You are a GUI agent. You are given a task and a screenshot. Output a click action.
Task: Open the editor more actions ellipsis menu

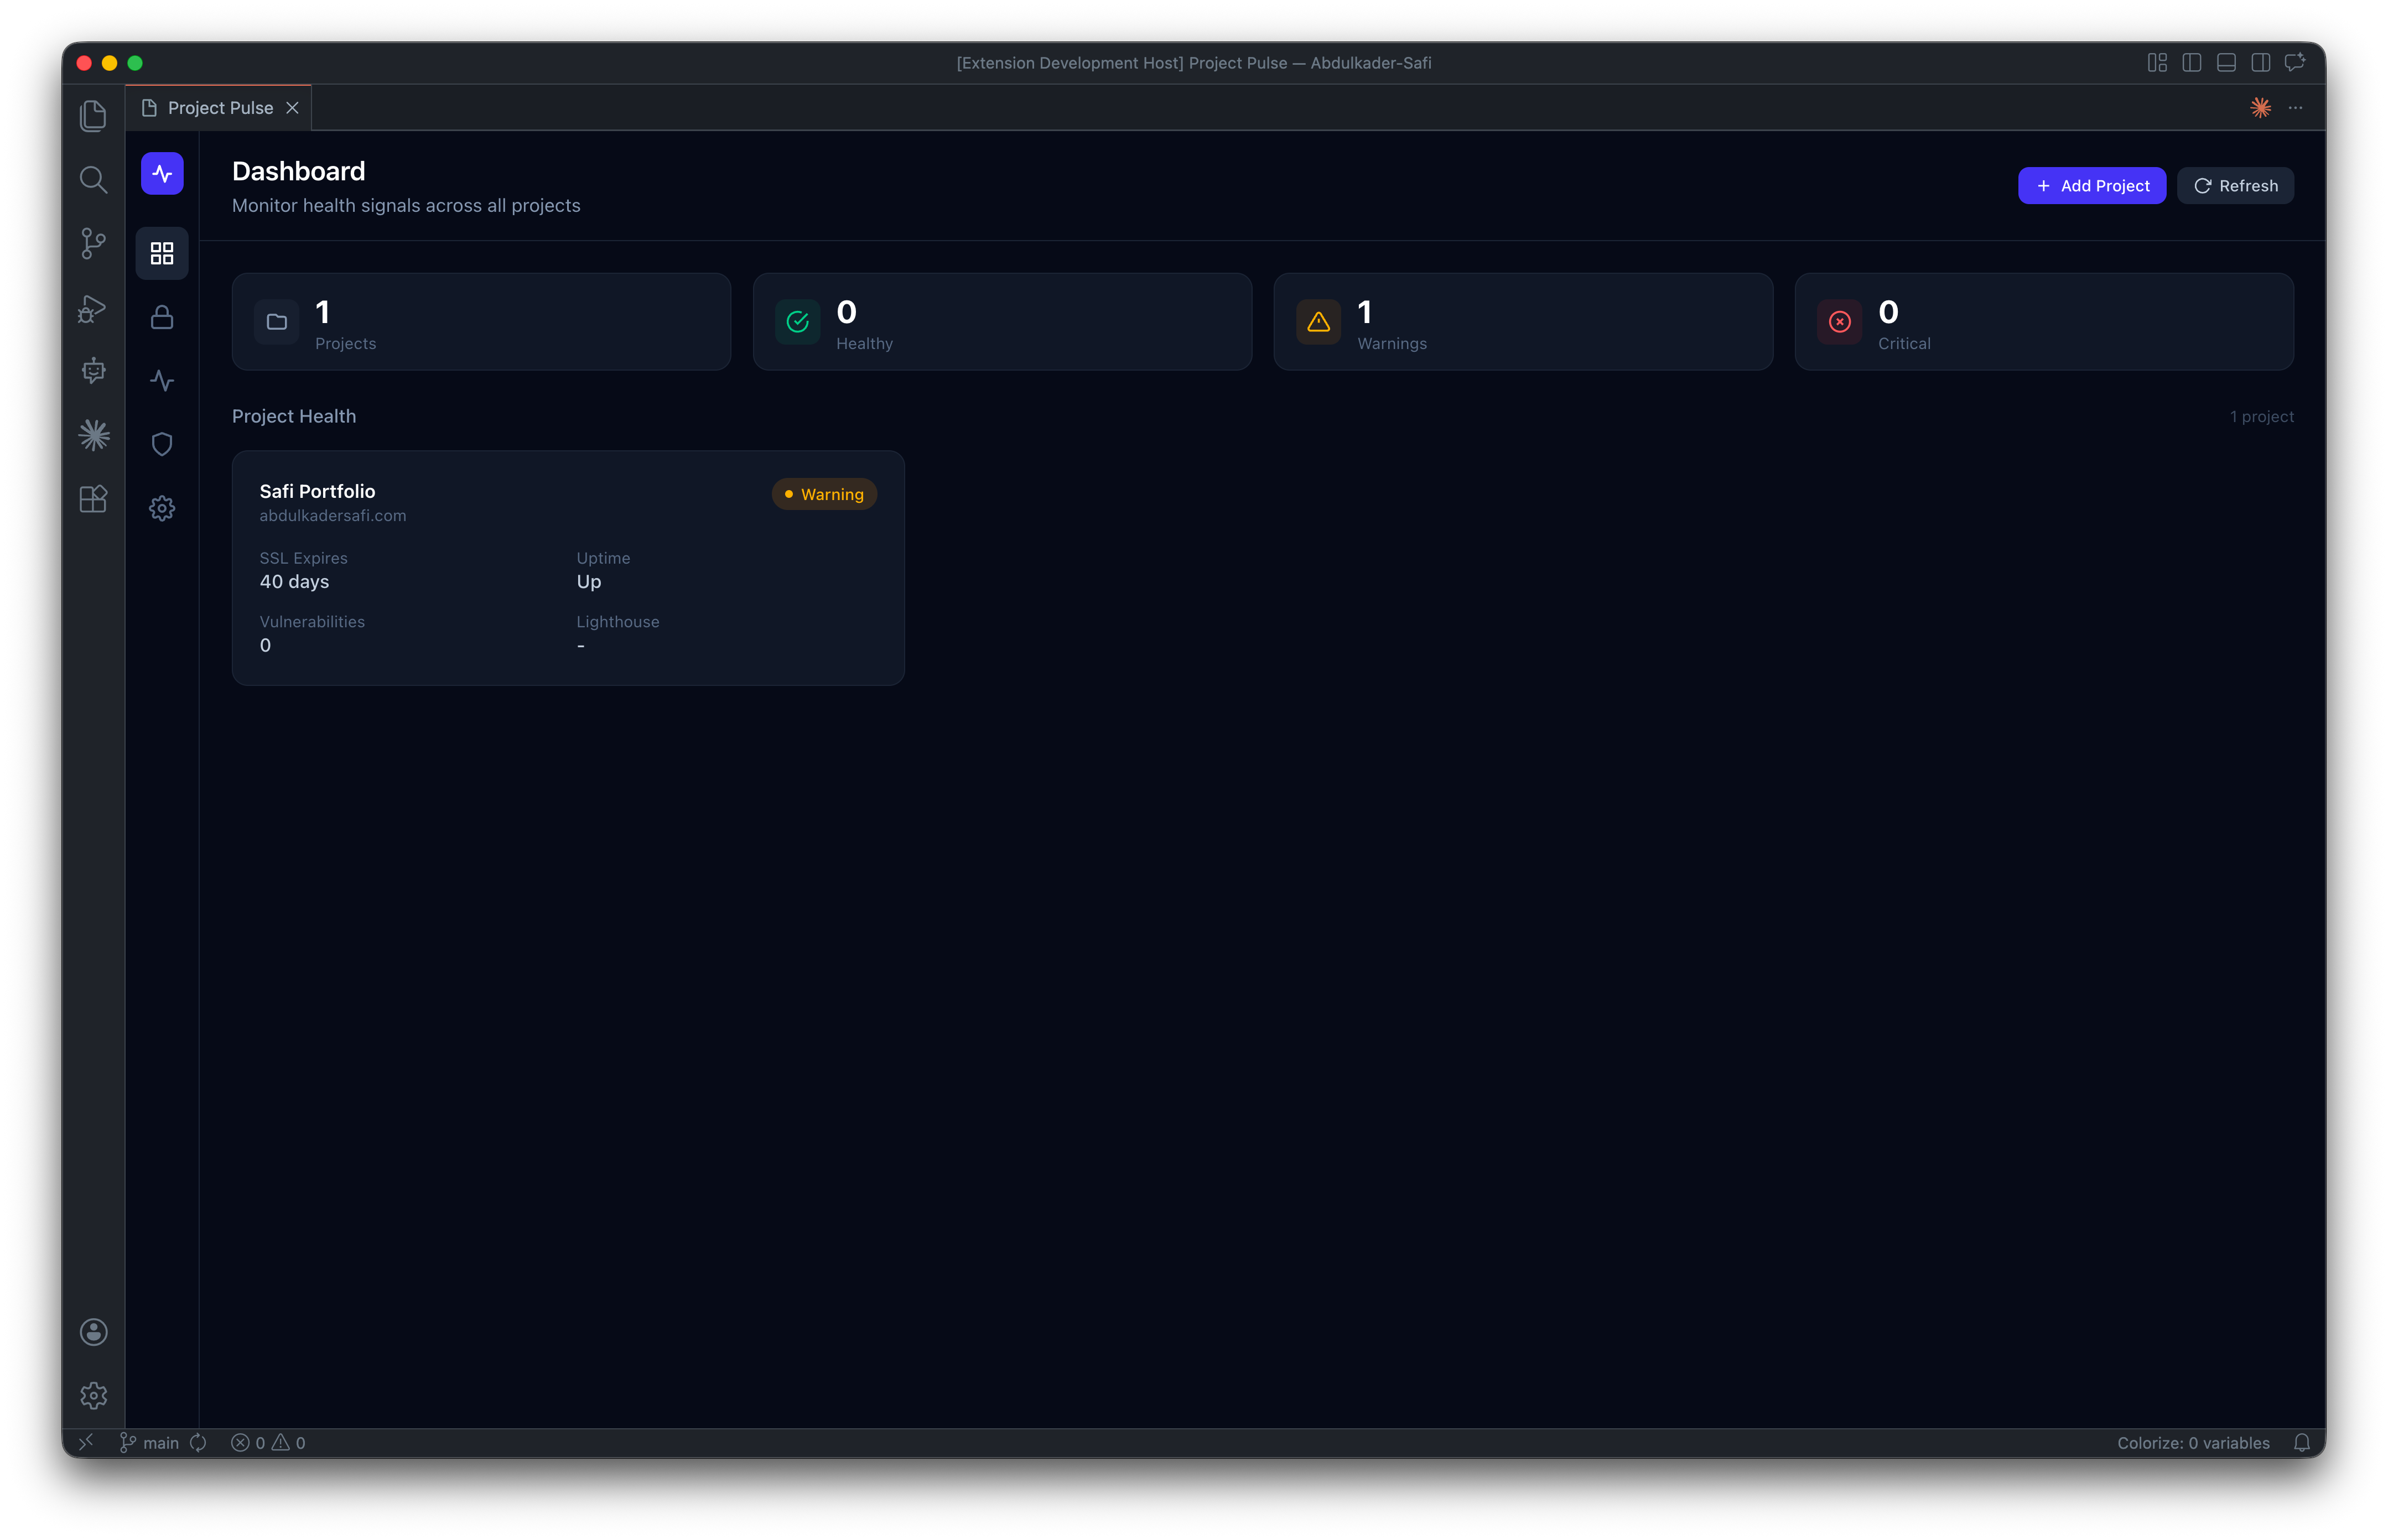[x=2294, y=107]
